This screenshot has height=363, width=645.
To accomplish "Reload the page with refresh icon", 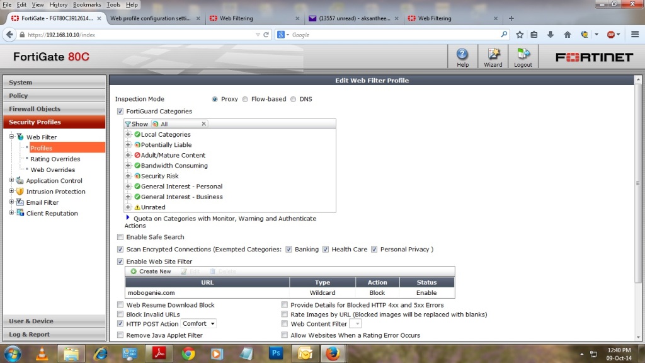I will point(266,35).
